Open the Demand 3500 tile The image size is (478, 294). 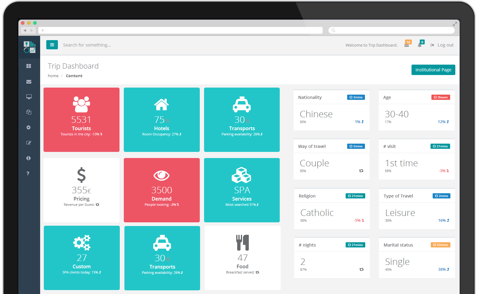[162, 190]
